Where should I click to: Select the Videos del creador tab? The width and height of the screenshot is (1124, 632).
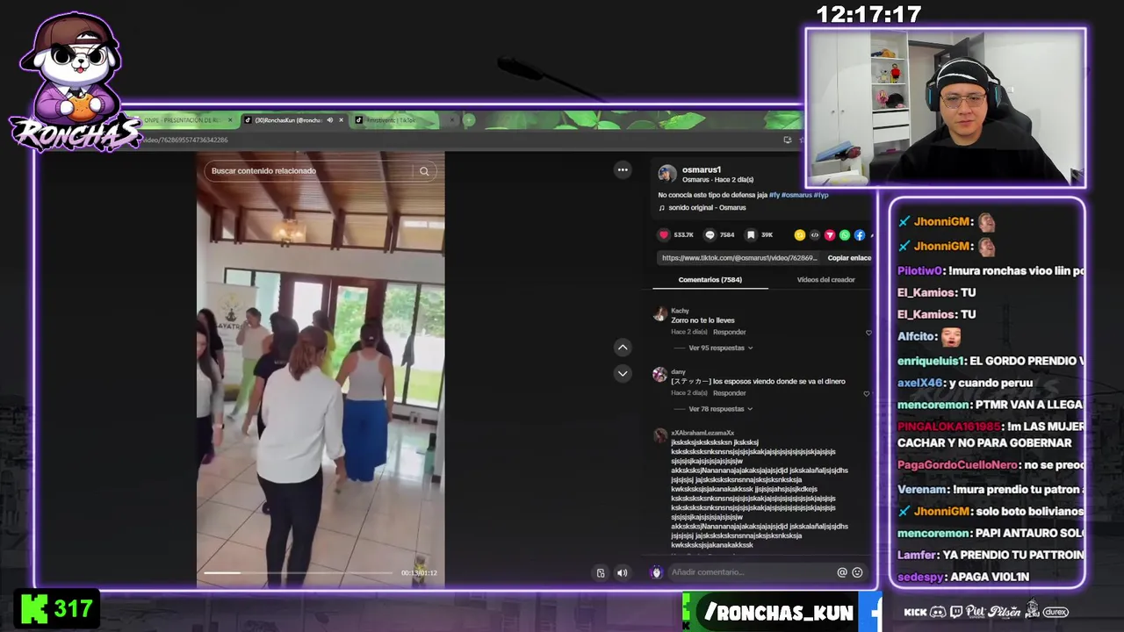(x=825, y=280)
